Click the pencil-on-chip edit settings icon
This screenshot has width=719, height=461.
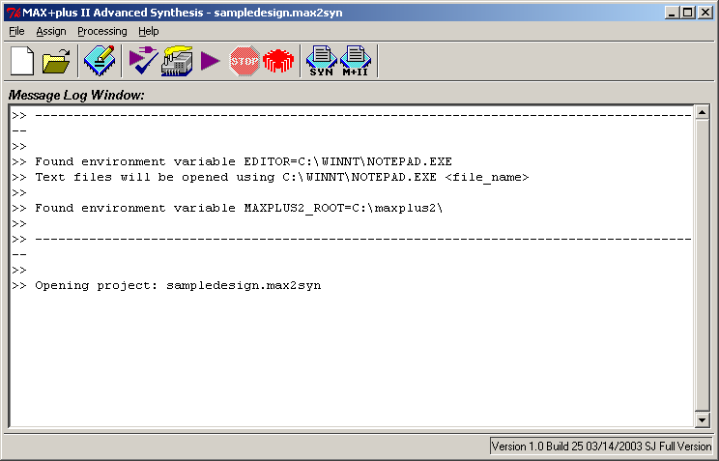click(99, 61)
